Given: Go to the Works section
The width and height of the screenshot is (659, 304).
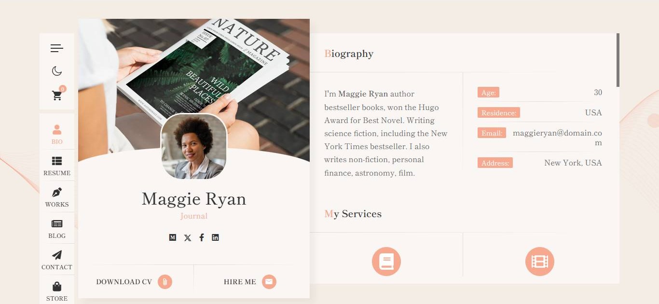Looking at the screenshot, I should pos(57,197).
